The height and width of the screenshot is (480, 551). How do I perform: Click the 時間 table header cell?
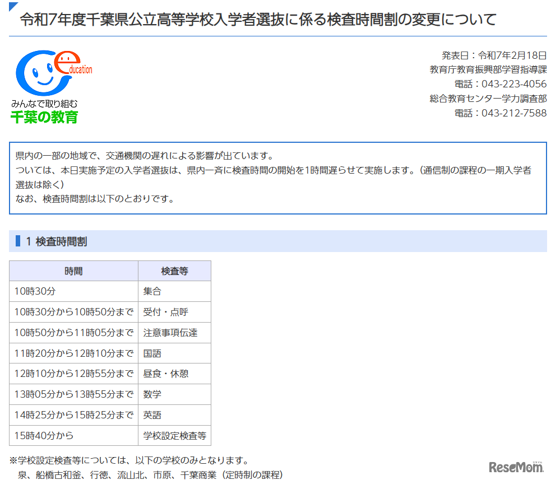pos(73,271)
